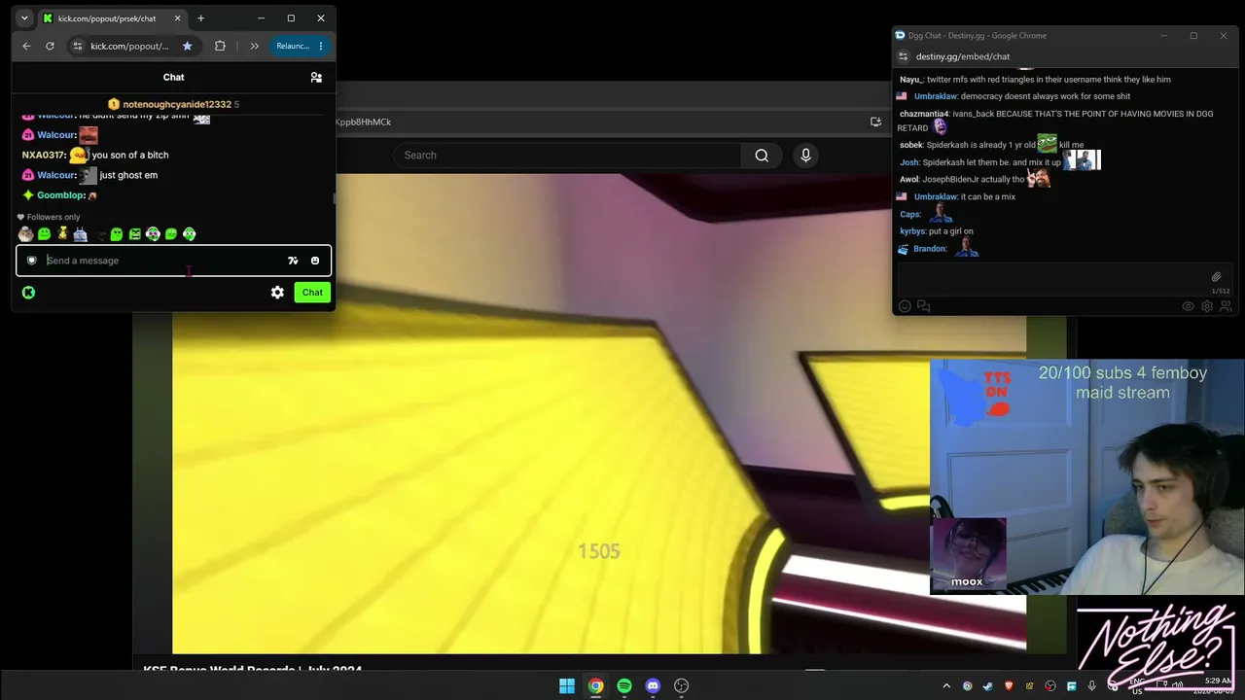Screen dimensions: 1245x700
Task: Show hidden system tray icons chevron
Action: pyautogui.click(x=946, y=686)
